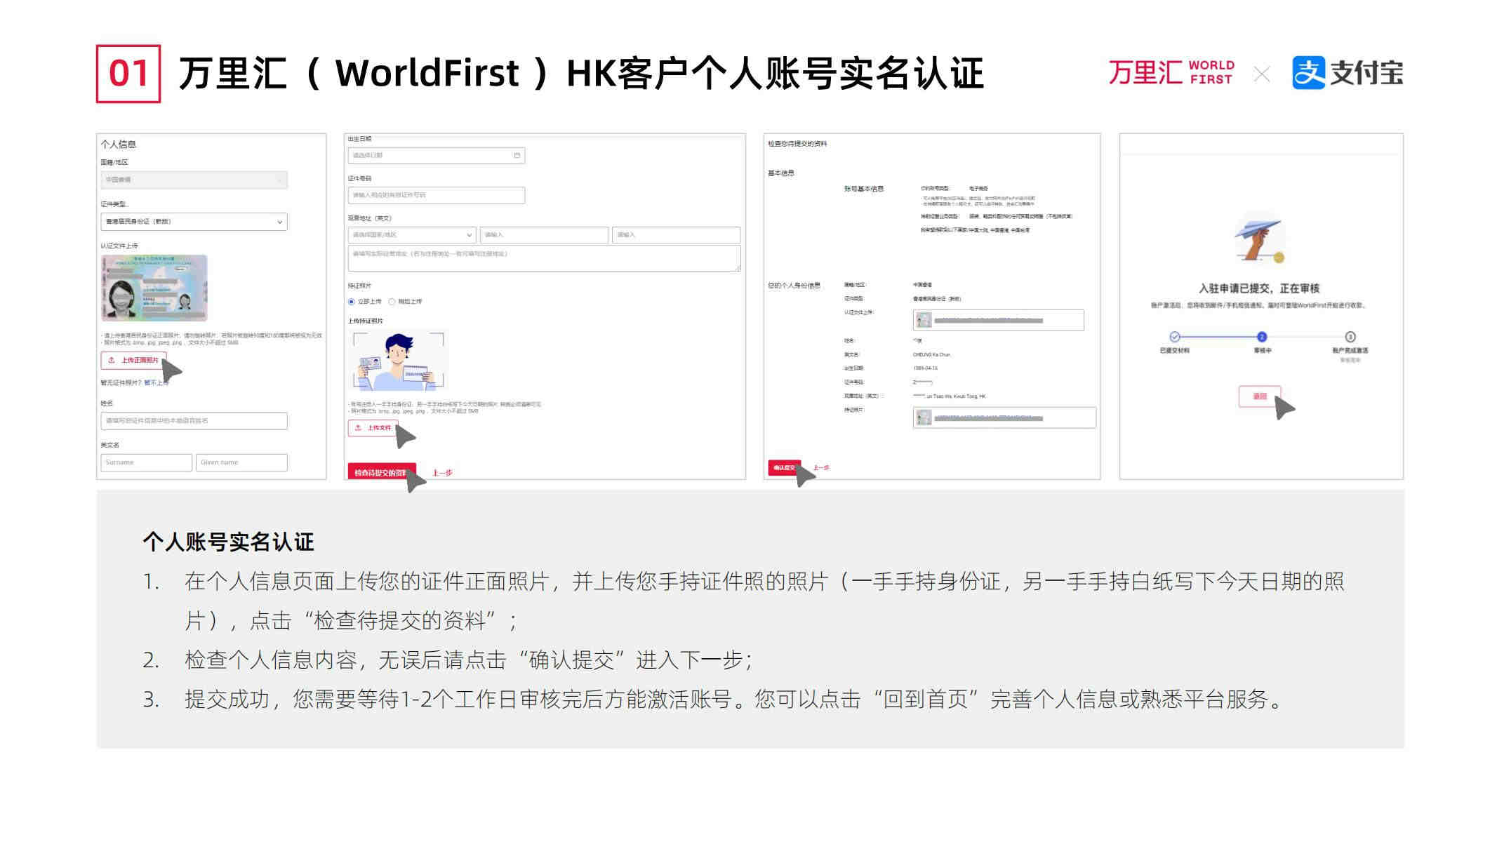Click the 检查您待提交的资料 page title
This screenshot has height=842, width=1497.
pos(797,144)
